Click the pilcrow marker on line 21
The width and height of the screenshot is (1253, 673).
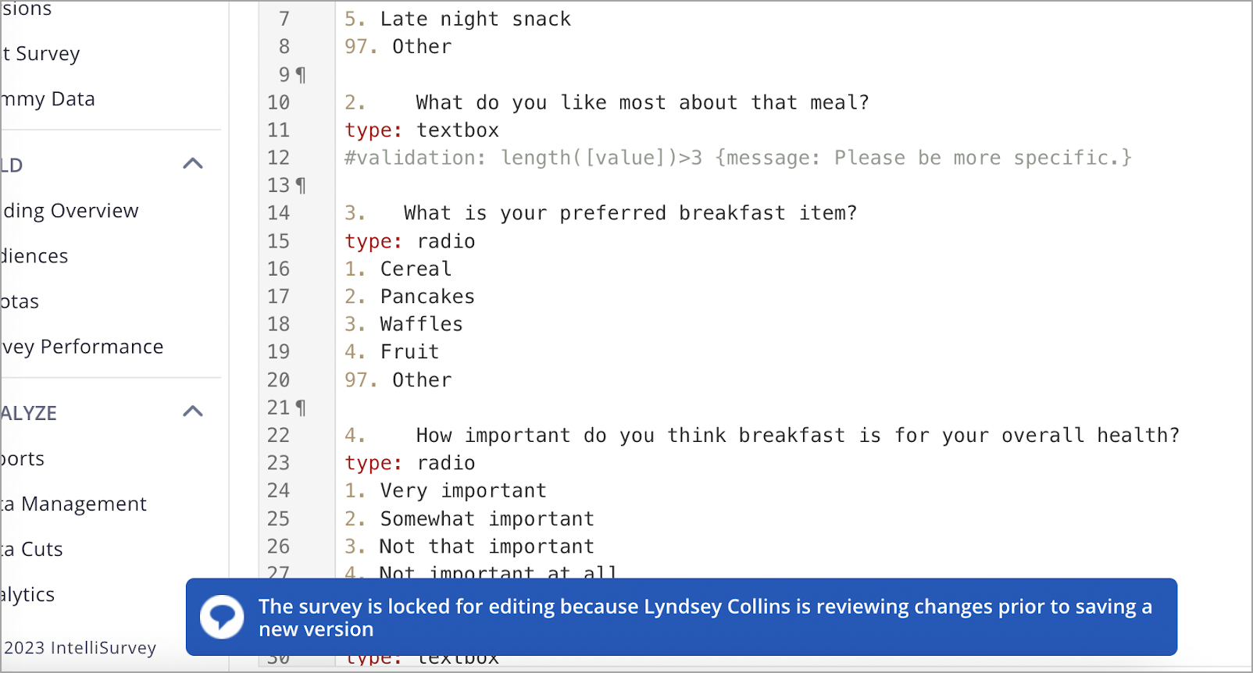pyautogui.click(x=302, y=408)
